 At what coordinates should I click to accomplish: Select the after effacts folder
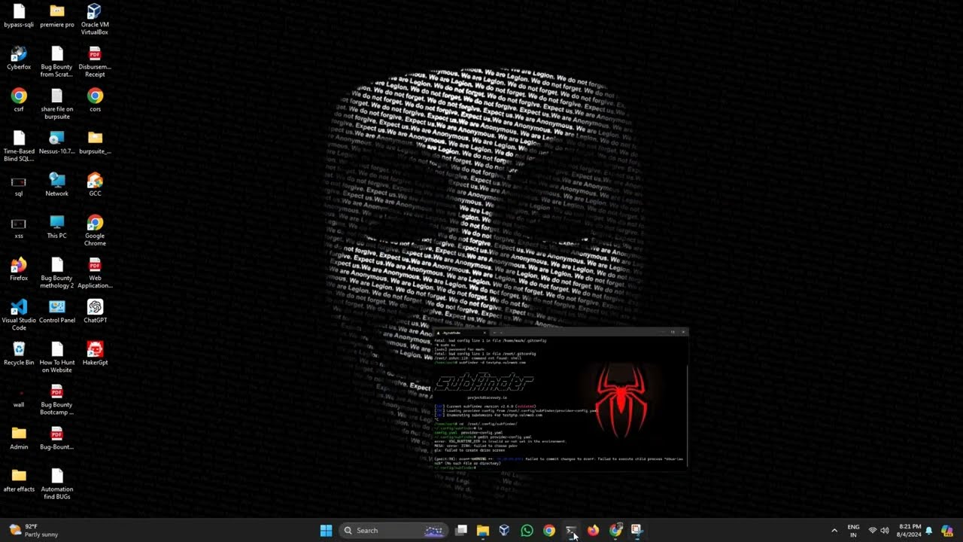(x=19, y=480)
